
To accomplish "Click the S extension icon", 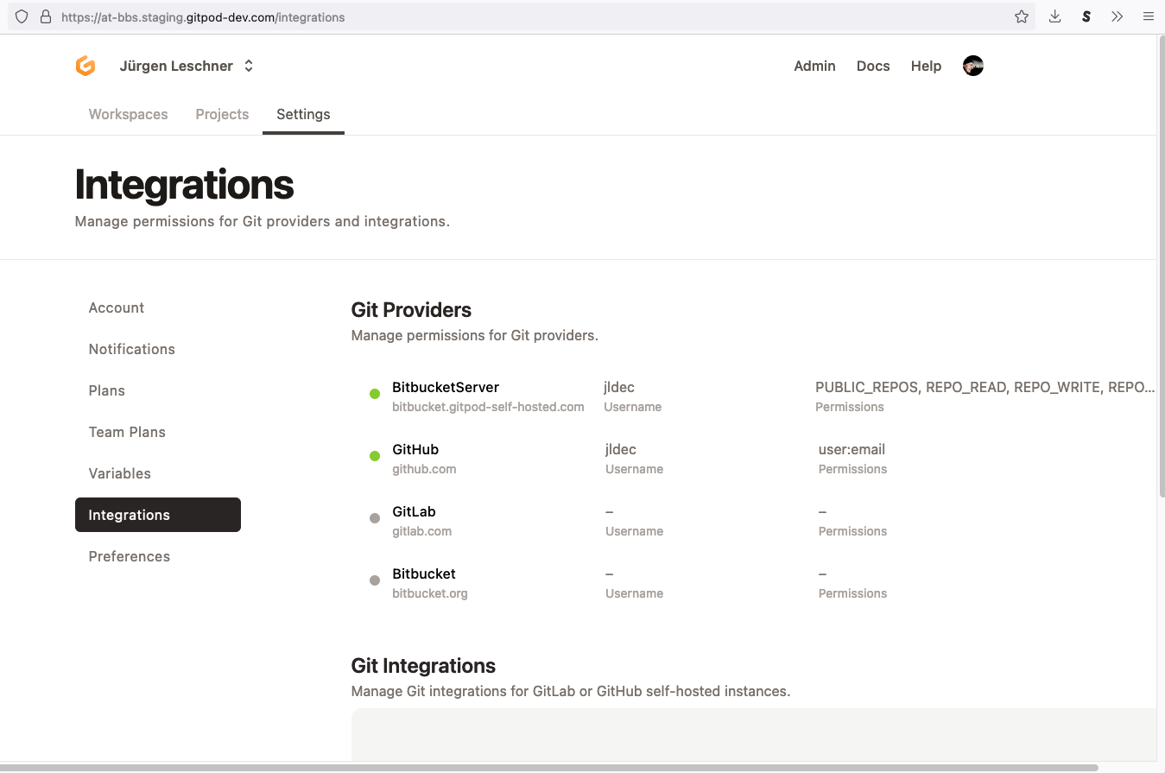I will pos(1086,16).
